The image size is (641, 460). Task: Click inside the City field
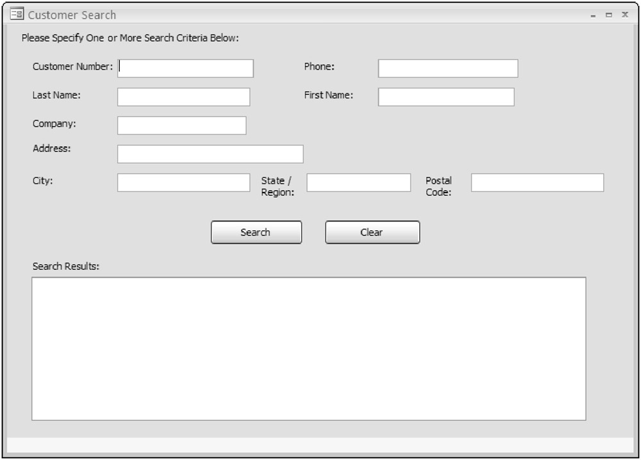pyautogui.click(x=183, y=183)
